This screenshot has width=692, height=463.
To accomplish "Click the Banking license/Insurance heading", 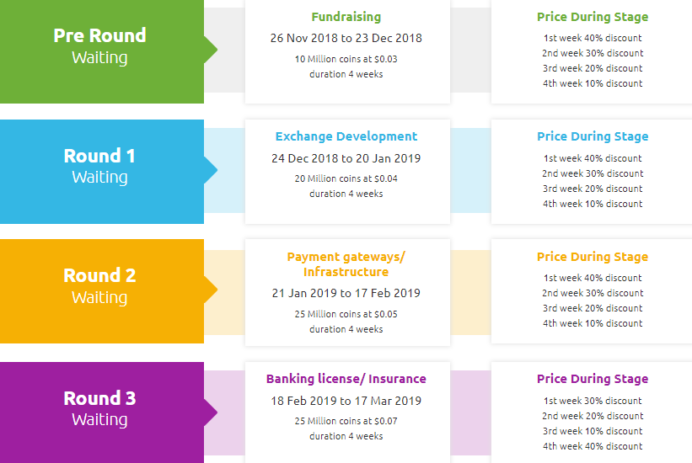I will pos(346,379).
